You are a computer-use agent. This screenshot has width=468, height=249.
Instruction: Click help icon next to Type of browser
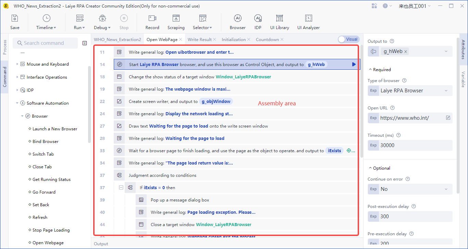click(x=404, y=81)
